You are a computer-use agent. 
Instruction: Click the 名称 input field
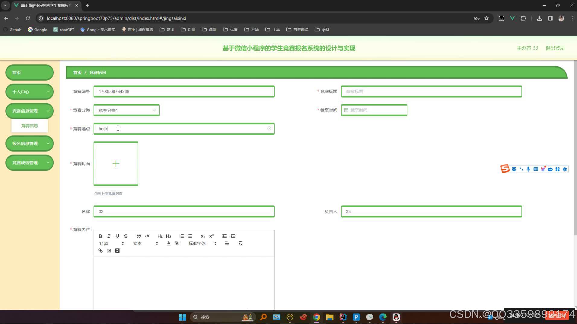point(184,211)
